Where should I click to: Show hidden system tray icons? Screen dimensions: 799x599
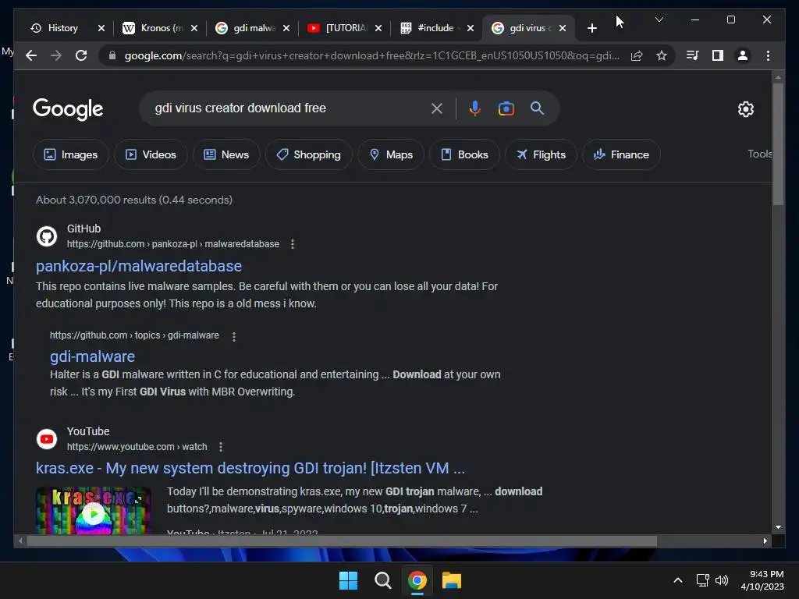[678, 580]
